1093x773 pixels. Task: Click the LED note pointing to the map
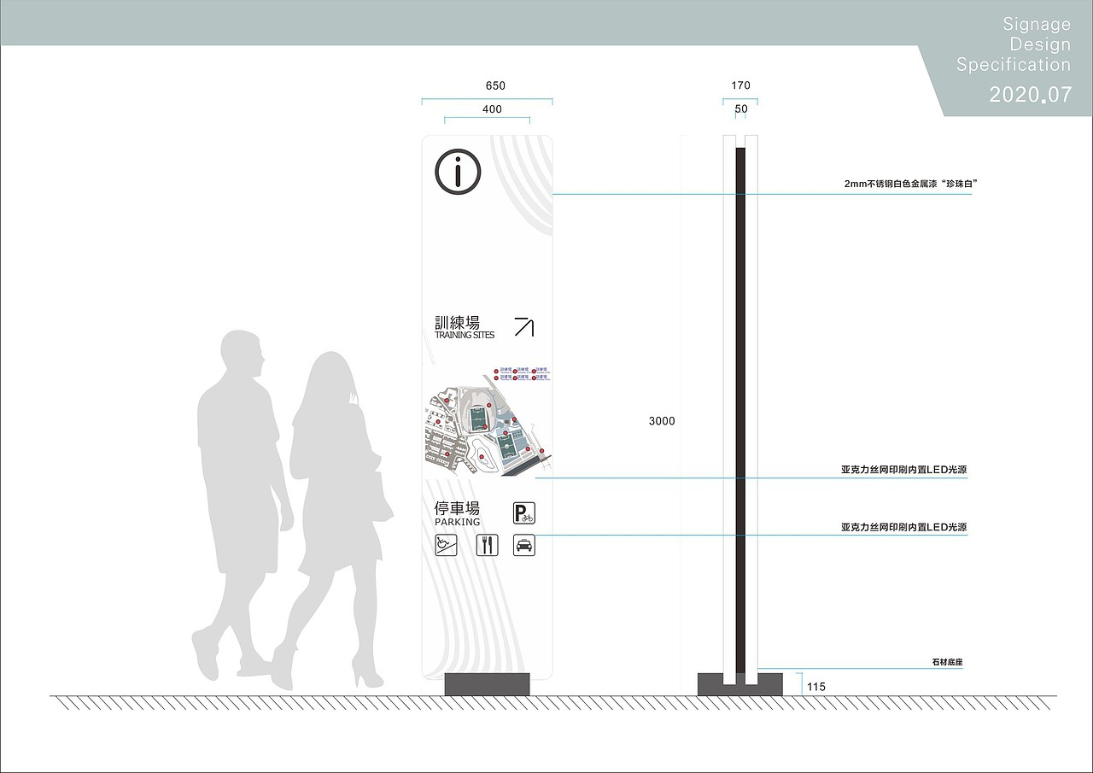[903, 470]
